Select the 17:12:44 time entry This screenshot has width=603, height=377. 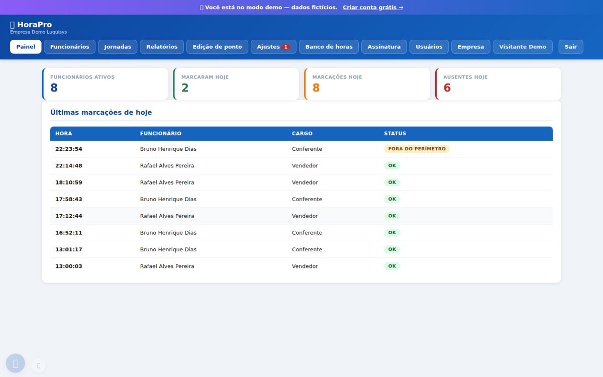69,216
